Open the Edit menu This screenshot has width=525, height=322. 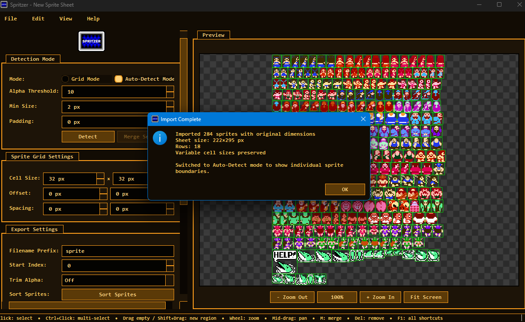pos(38,19)
